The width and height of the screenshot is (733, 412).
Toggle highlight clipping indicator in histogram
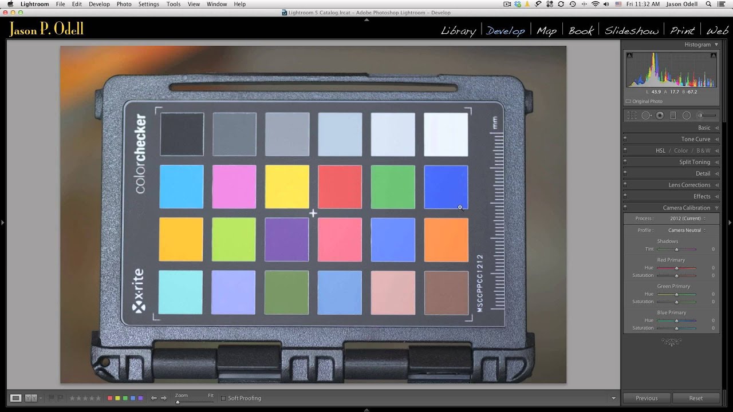[714, 56]
